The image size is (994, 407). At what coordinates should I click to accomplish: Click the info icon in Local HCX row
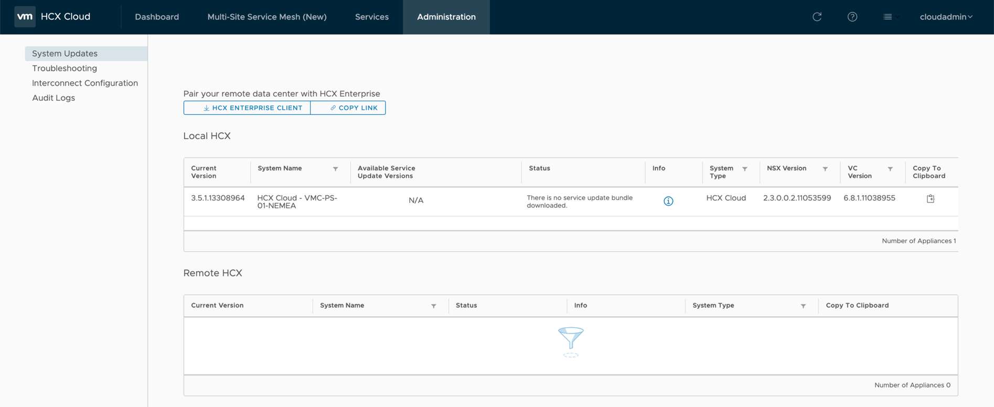[x=668, y=201]
